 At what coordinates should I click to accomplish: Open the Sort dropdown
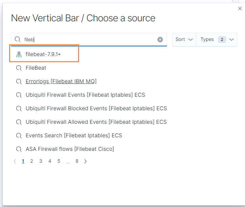(184, 40)
